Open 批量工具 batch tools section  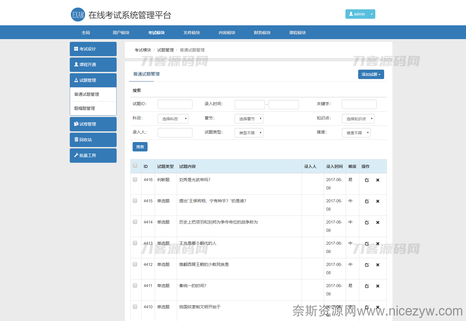tap(93, 156)
